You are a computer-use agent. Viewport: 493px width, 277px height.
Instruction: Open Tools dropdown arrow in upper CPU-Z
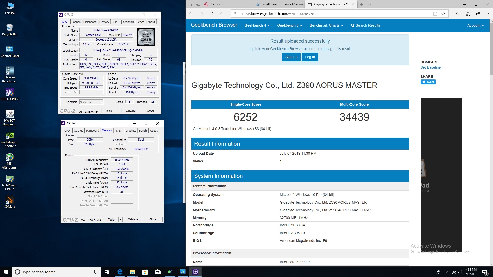tap(118, 111)
